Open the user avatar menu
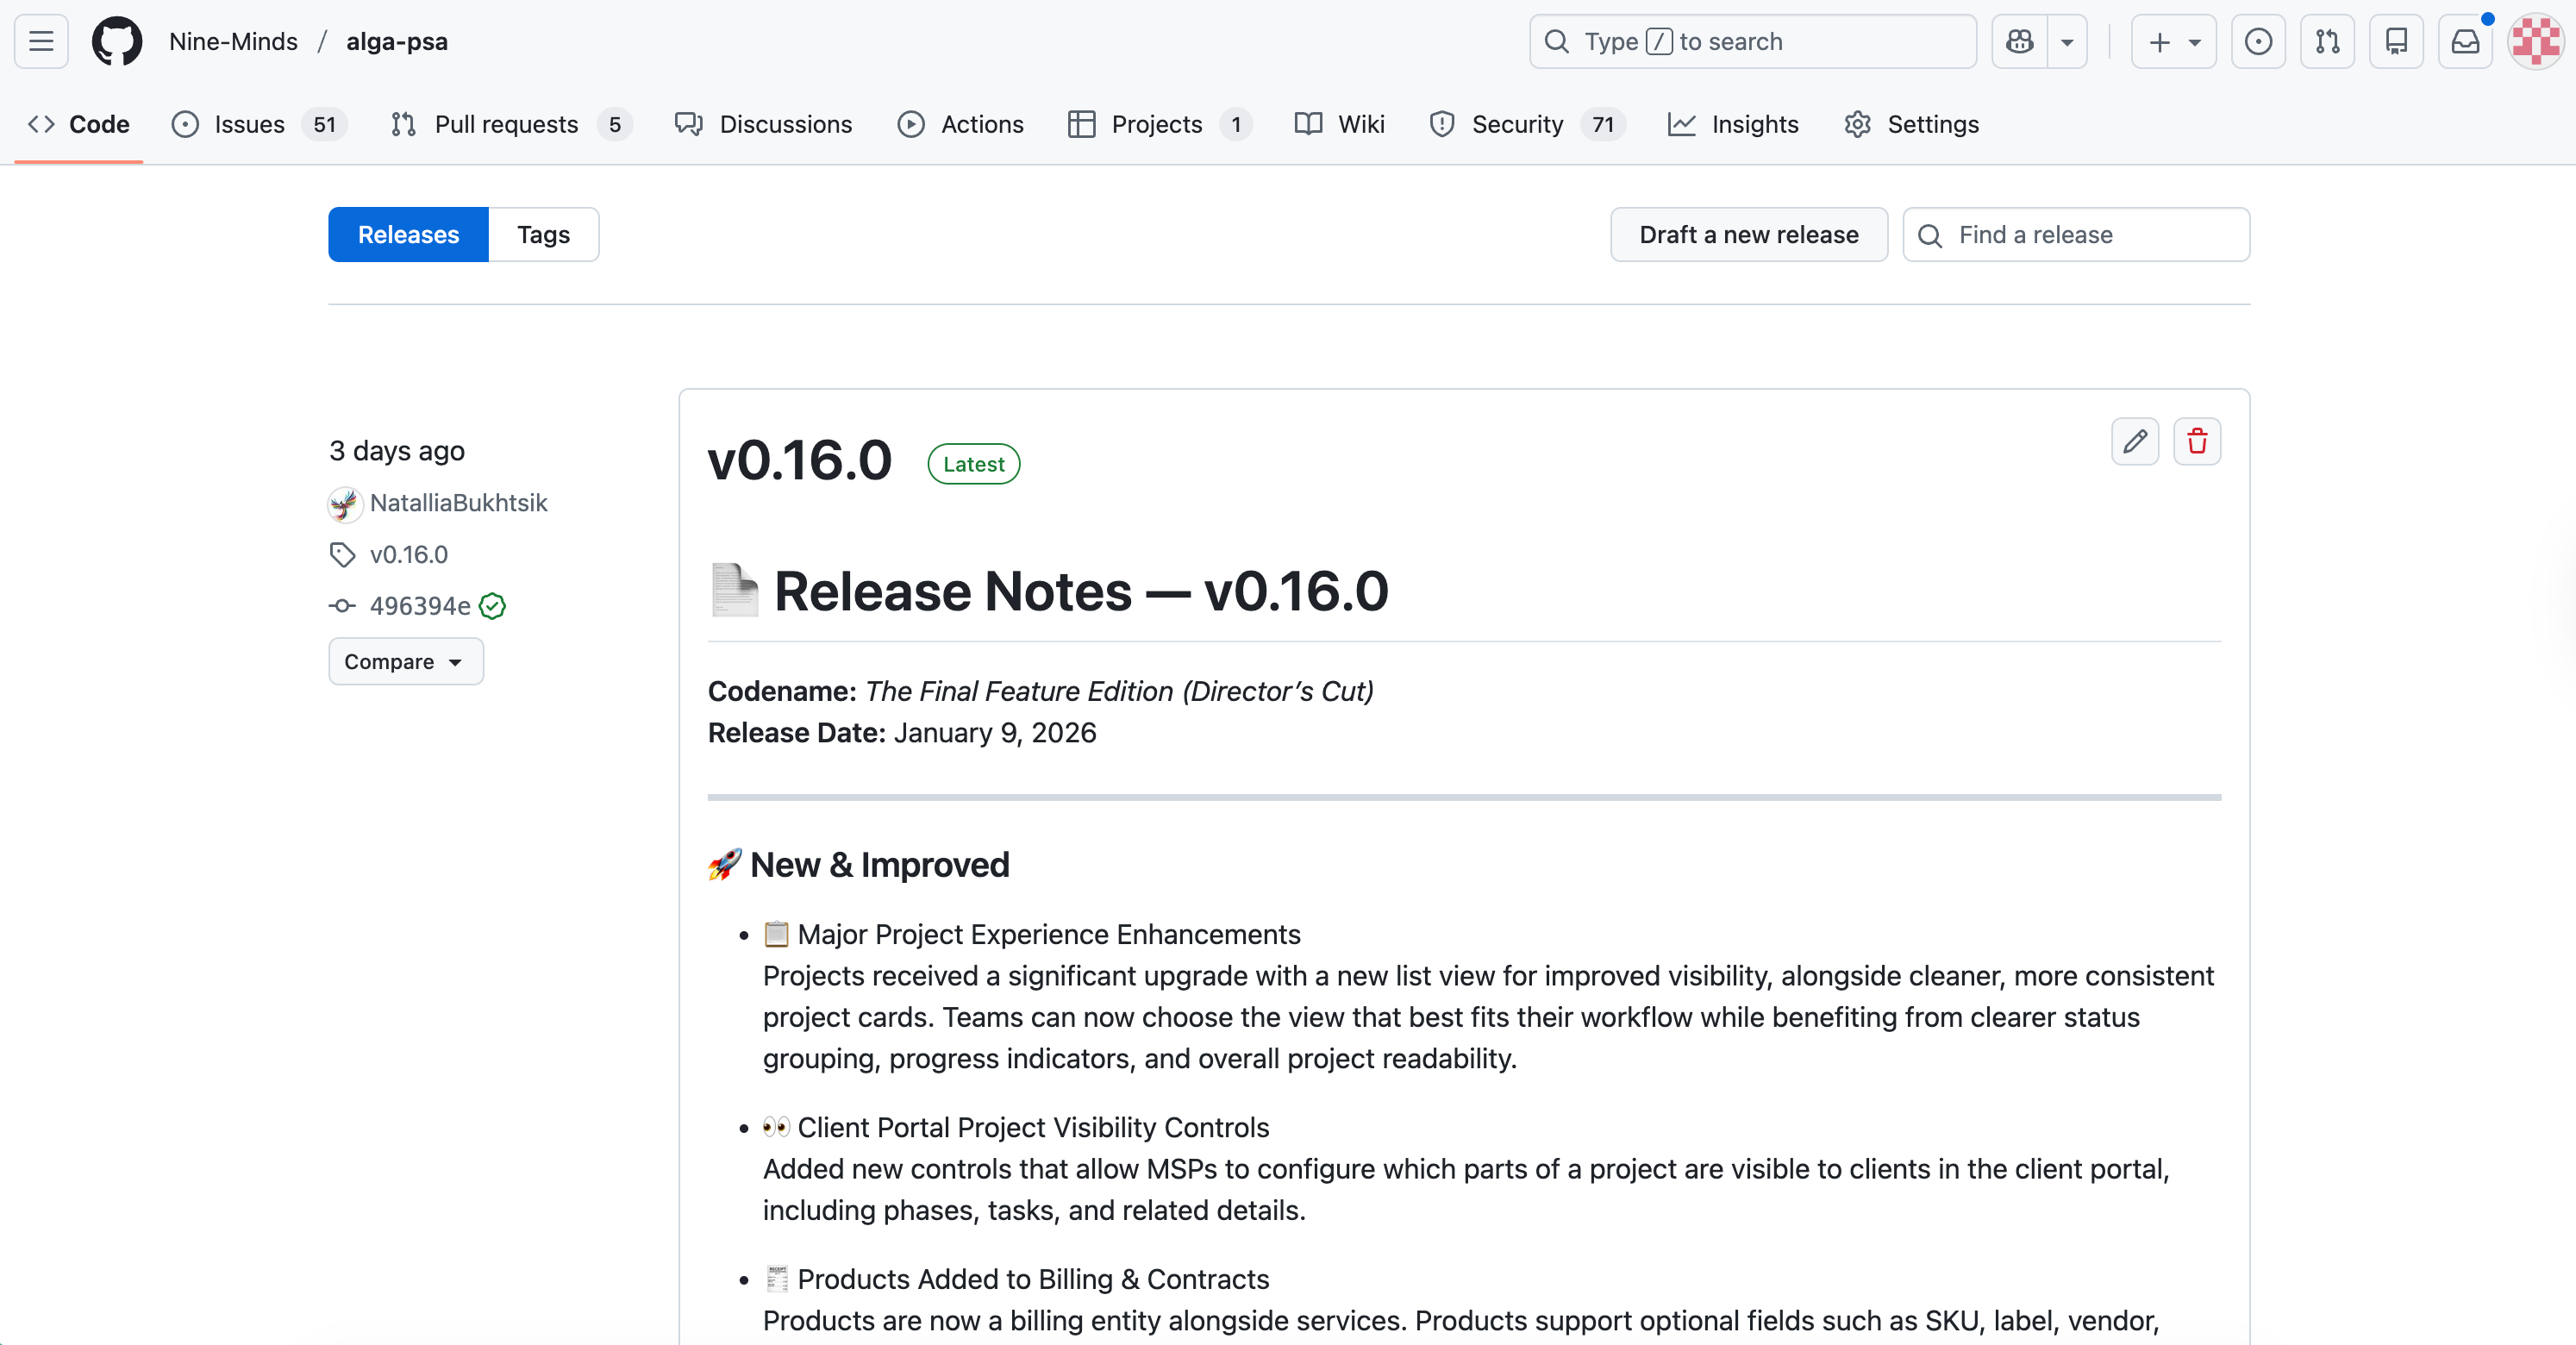The image size is (2576, 1345). [x=2535, y=41]
